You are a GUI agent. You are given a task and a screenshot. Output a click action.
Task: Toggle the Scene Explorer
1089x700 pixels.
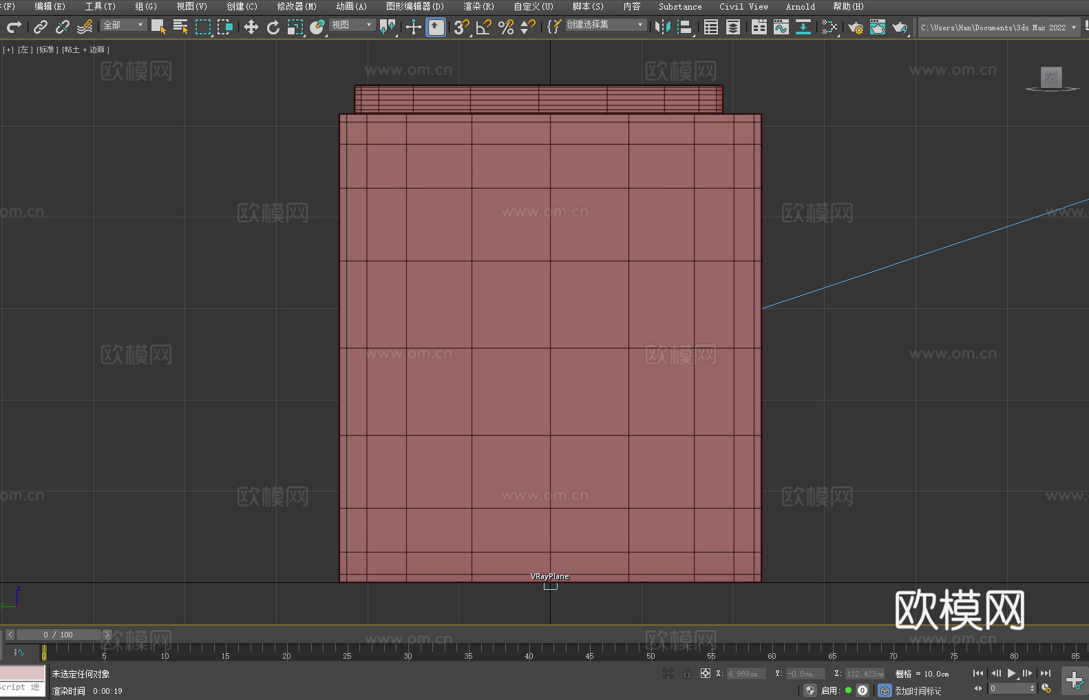[711, 27]
